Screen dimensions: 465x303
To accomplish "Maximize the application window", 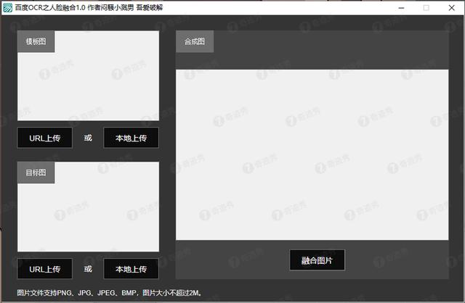I will tap(426, 8).
